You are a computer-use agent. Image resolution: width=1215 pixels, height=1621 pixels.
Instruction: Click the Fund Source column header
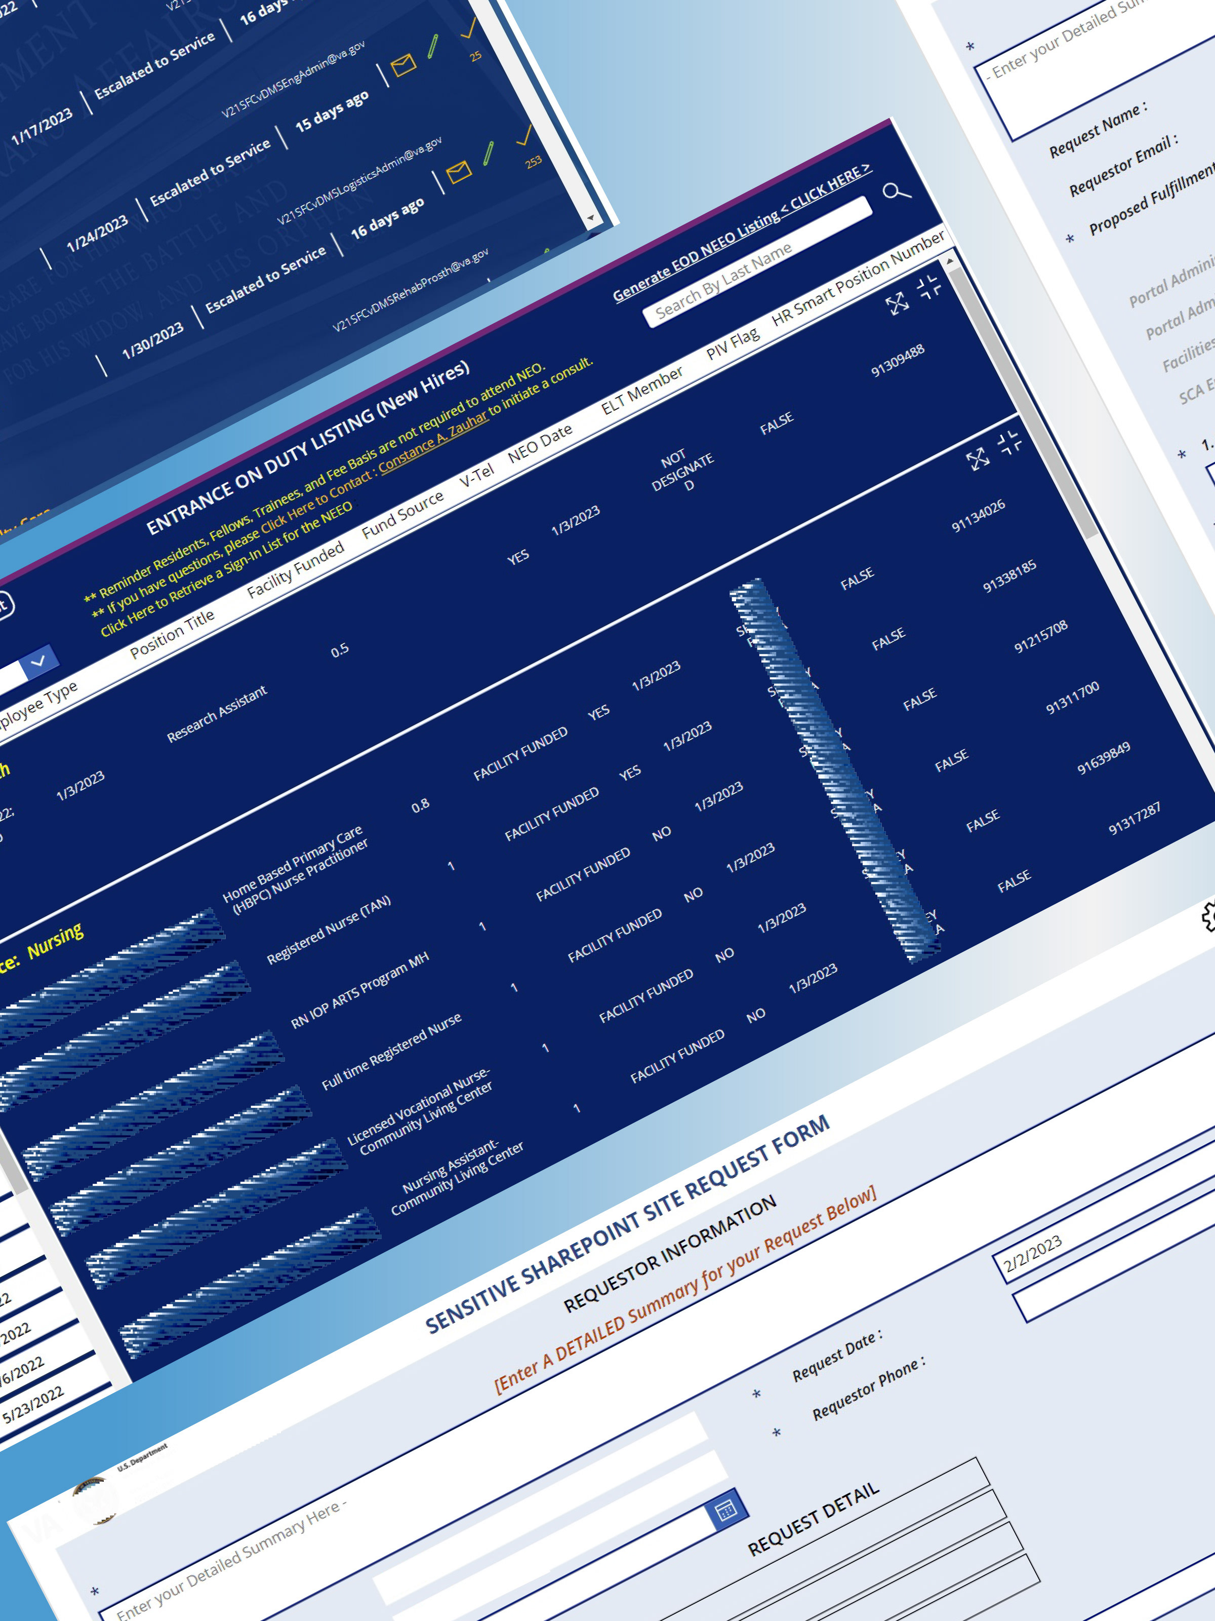(x=403, y=515)
